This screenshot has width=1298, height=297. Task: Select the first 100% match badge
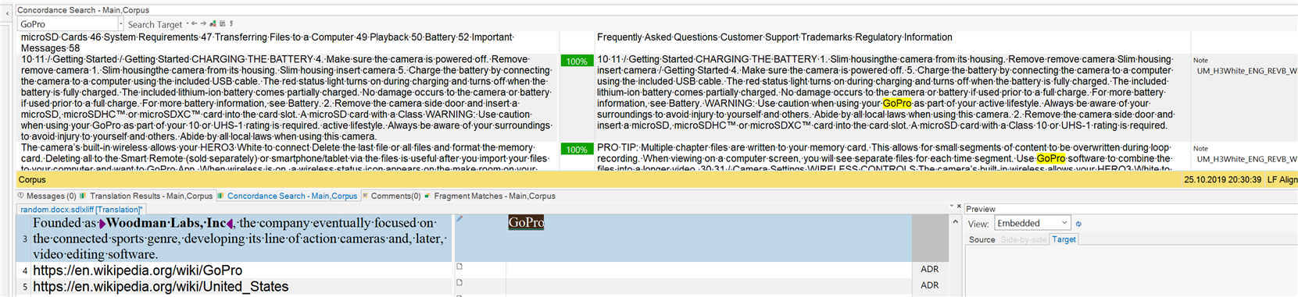tap(577, 62)
